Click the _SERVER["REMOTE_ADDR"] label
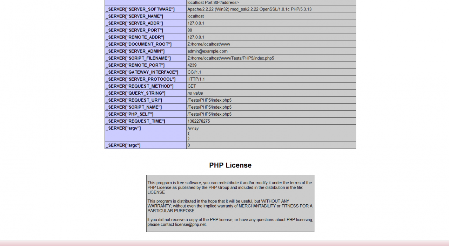This screenshot has width=449, height=246. 135,37
